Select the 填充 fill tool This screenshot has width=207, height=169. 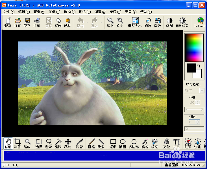point(155,144)
